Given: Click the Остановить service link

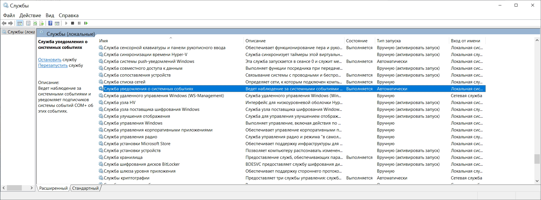Looking at the screenshot, I should (50, 60).
